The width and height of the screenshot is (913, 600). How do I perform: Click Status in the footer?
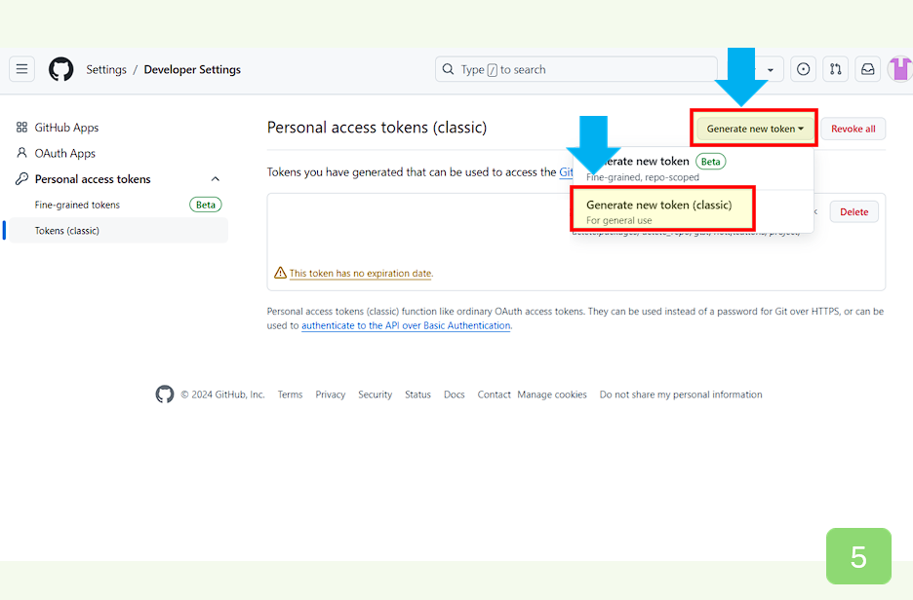[x=417, y=394]
